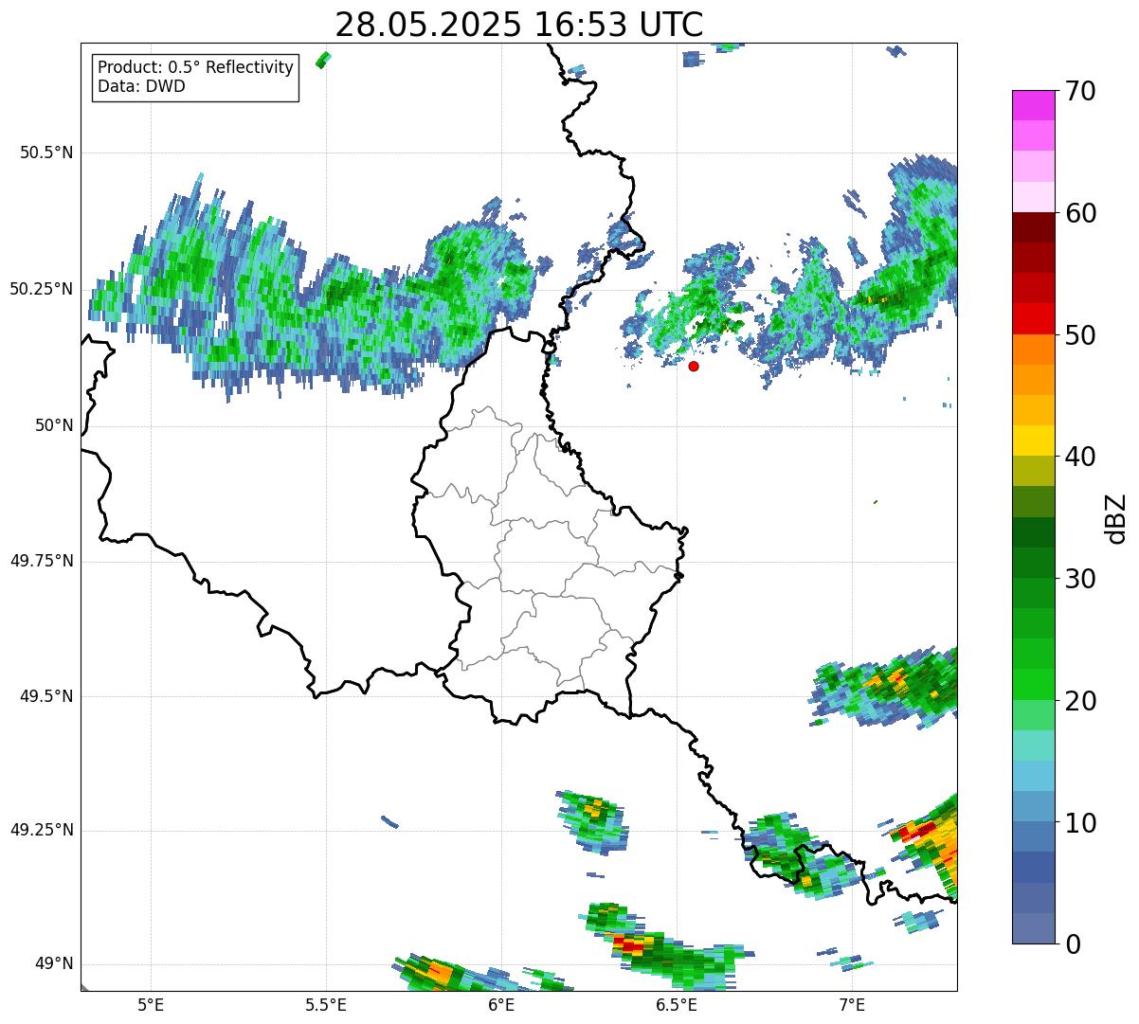Viewport: 1139px width, 1024px height.
Task: Pick the dark maroon swatch just below 60
Action: 1034,227
